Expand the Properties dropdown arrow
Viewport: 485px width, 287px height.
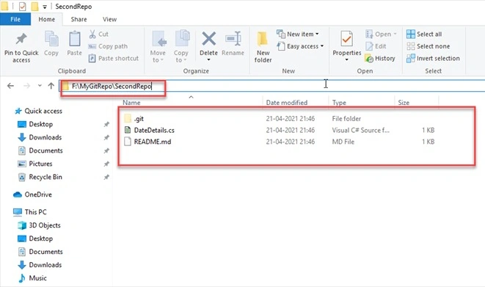click(x=347, y=59)
